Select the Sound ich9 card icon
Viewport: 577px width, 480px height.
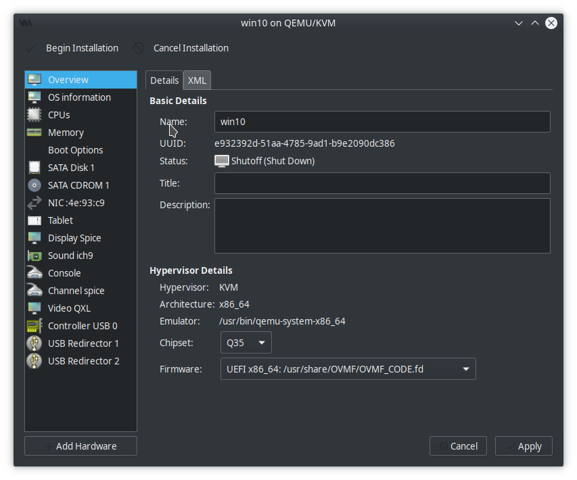pyautogui.click(x=34, y=256)
